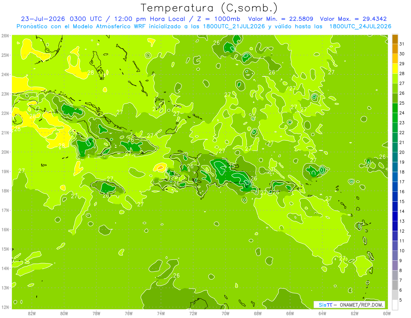Click the '18N' latitude label

[x=5, y=191]
